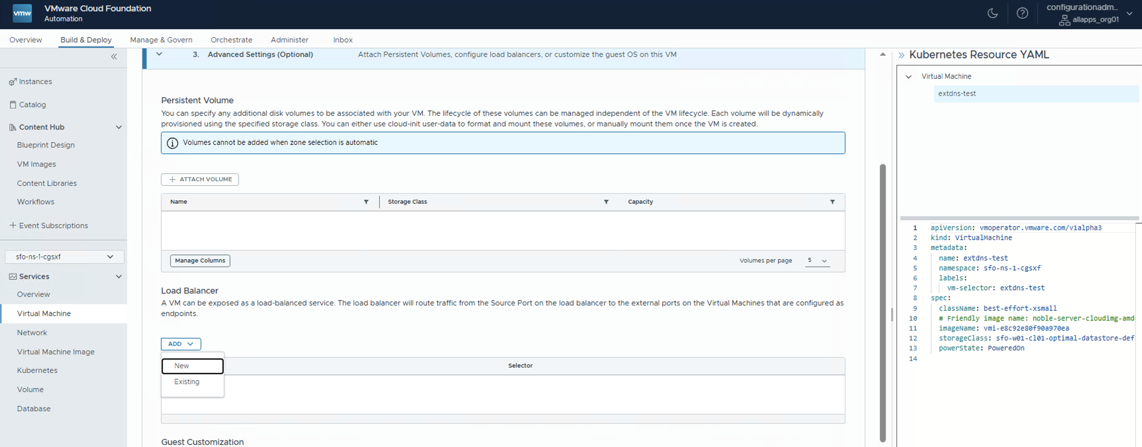Collapse the Kubernetes Resource YAML panel

point(901,55)
